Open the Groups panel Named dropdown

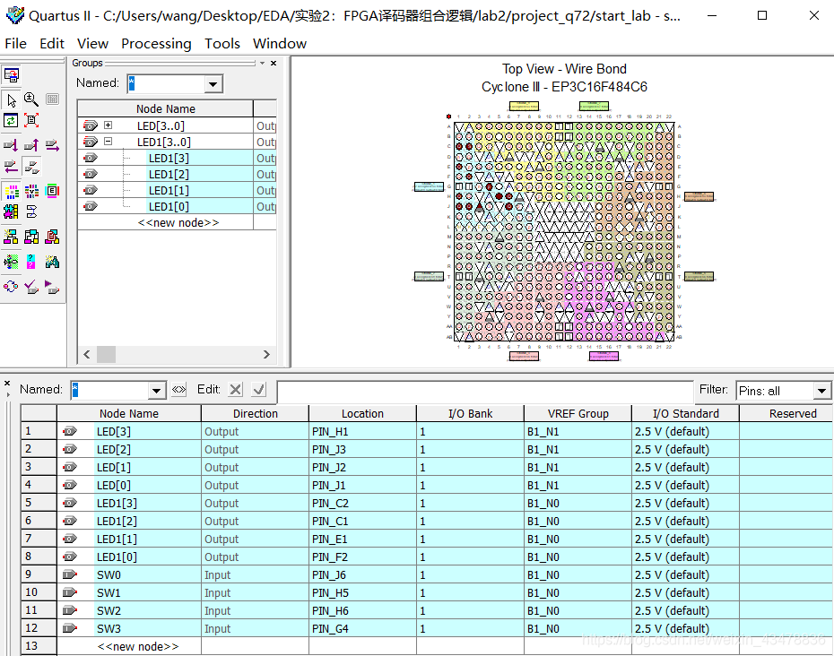[213, 84]
